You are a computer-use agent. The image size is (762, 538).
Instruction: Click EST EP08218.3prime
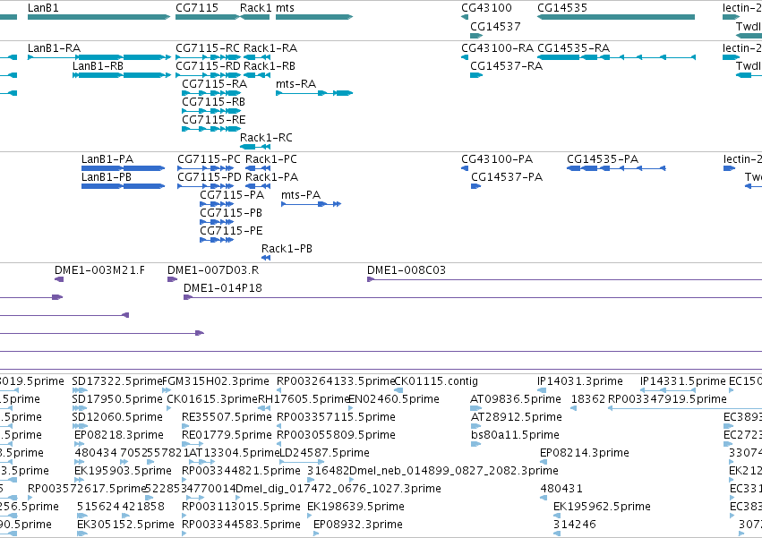click(x=77, y=444)
